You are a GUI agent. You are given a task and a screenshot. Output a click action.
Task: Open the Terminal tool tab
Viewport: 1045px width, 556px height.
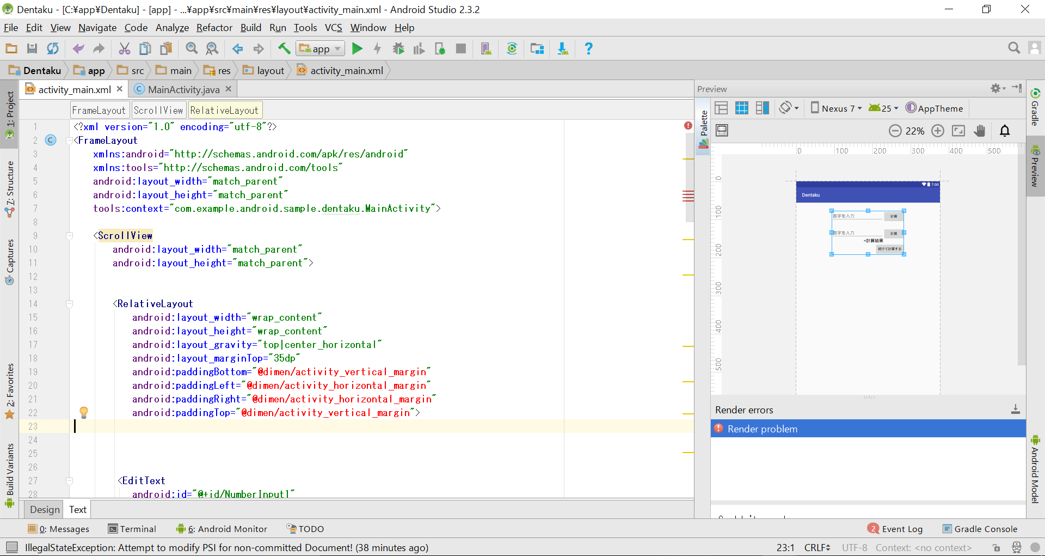click(x=132, y=529)
